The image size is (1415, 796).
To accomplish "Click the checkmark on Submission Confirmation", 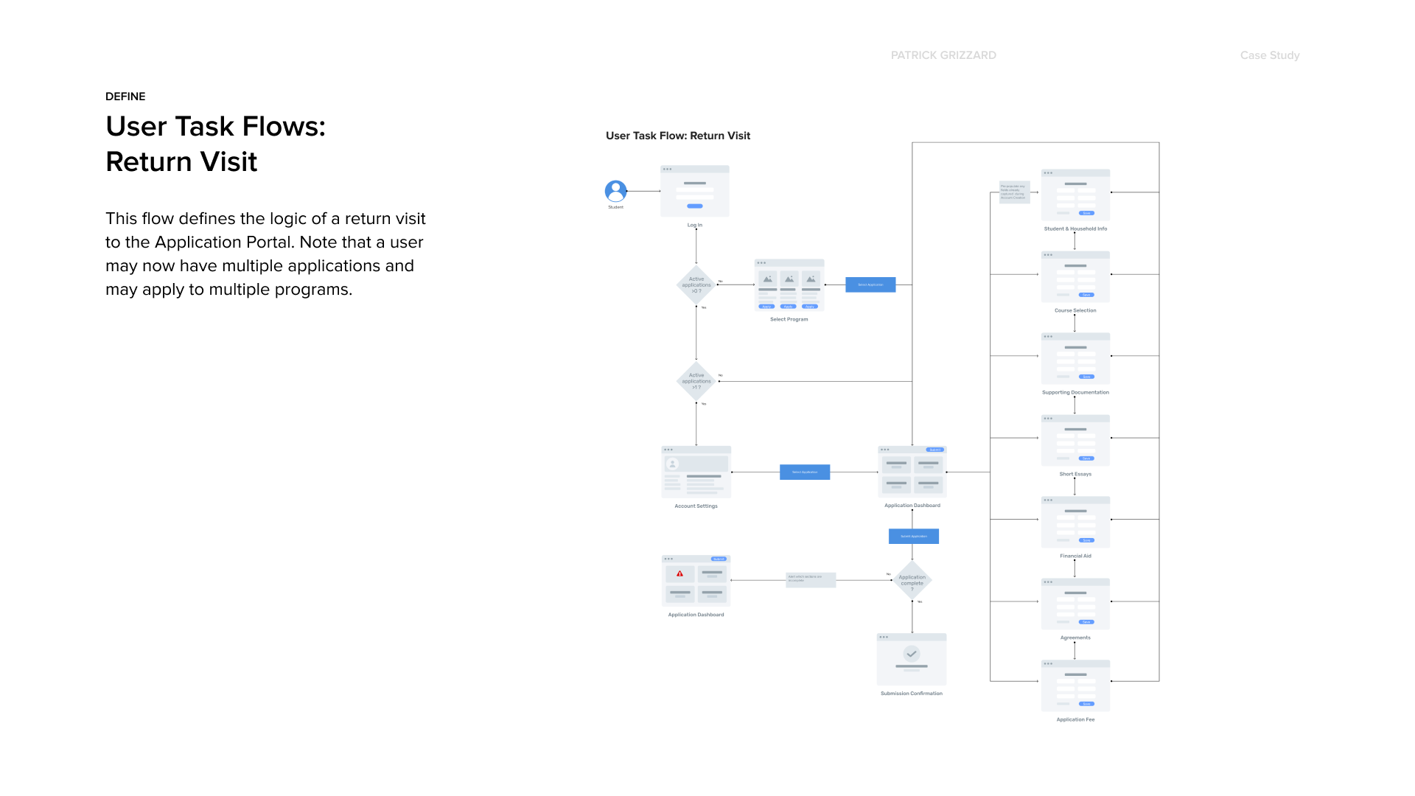I will pyautogui.click(x=912, y=654).
